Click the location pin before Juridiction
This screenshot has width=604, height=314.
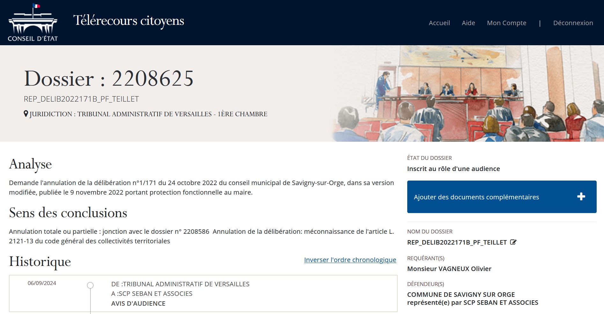pyautogui.click(x=26, y=114)
